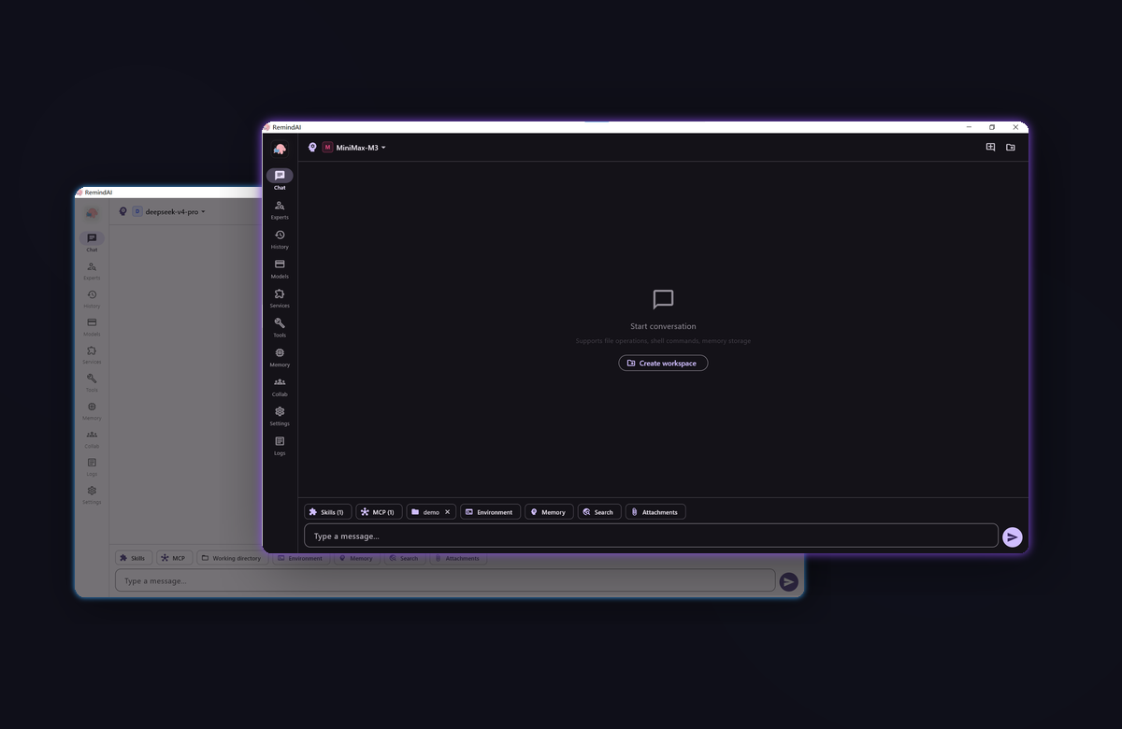This screenshot has height=729, width=1122.
Task: Click the send message arrow button
Action: [1012, 536]
